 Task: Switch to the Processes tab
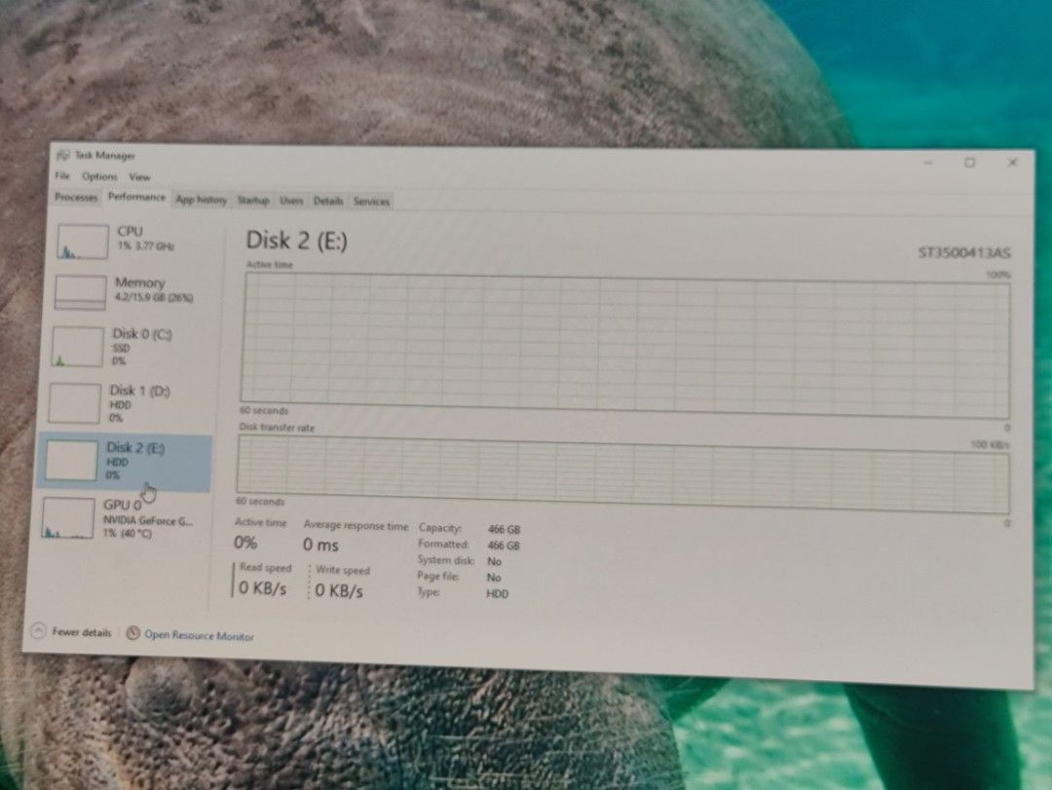76,197
